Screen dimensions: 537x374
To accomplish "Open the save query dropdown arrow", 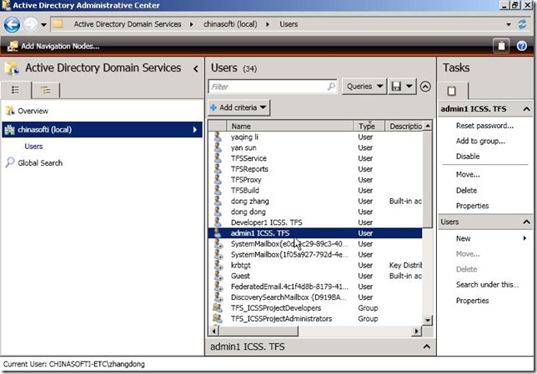I will pyautogui.click(x=409, y=87).
